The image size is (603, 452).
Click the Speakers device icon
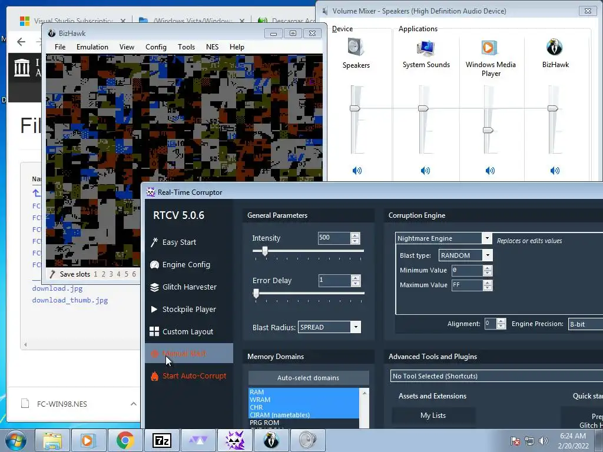click(356, 47)
